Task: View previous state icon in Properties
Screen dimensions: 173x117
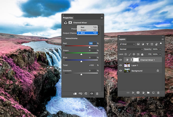Action: pyautogui.click(x=80, y=93)
